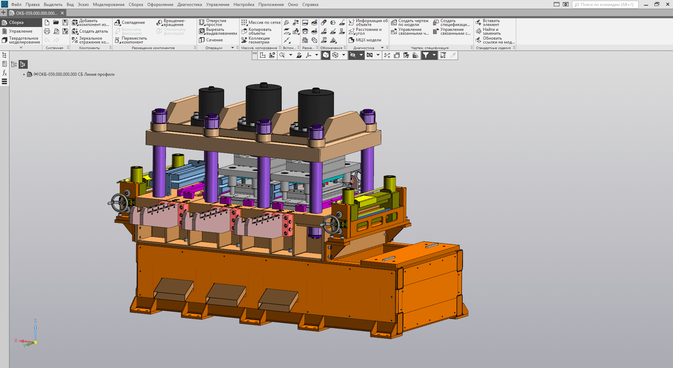673x368 pixels.
Task: Select Simple hole (Отверстие простое) tool
Action: [x=213, y=22]
